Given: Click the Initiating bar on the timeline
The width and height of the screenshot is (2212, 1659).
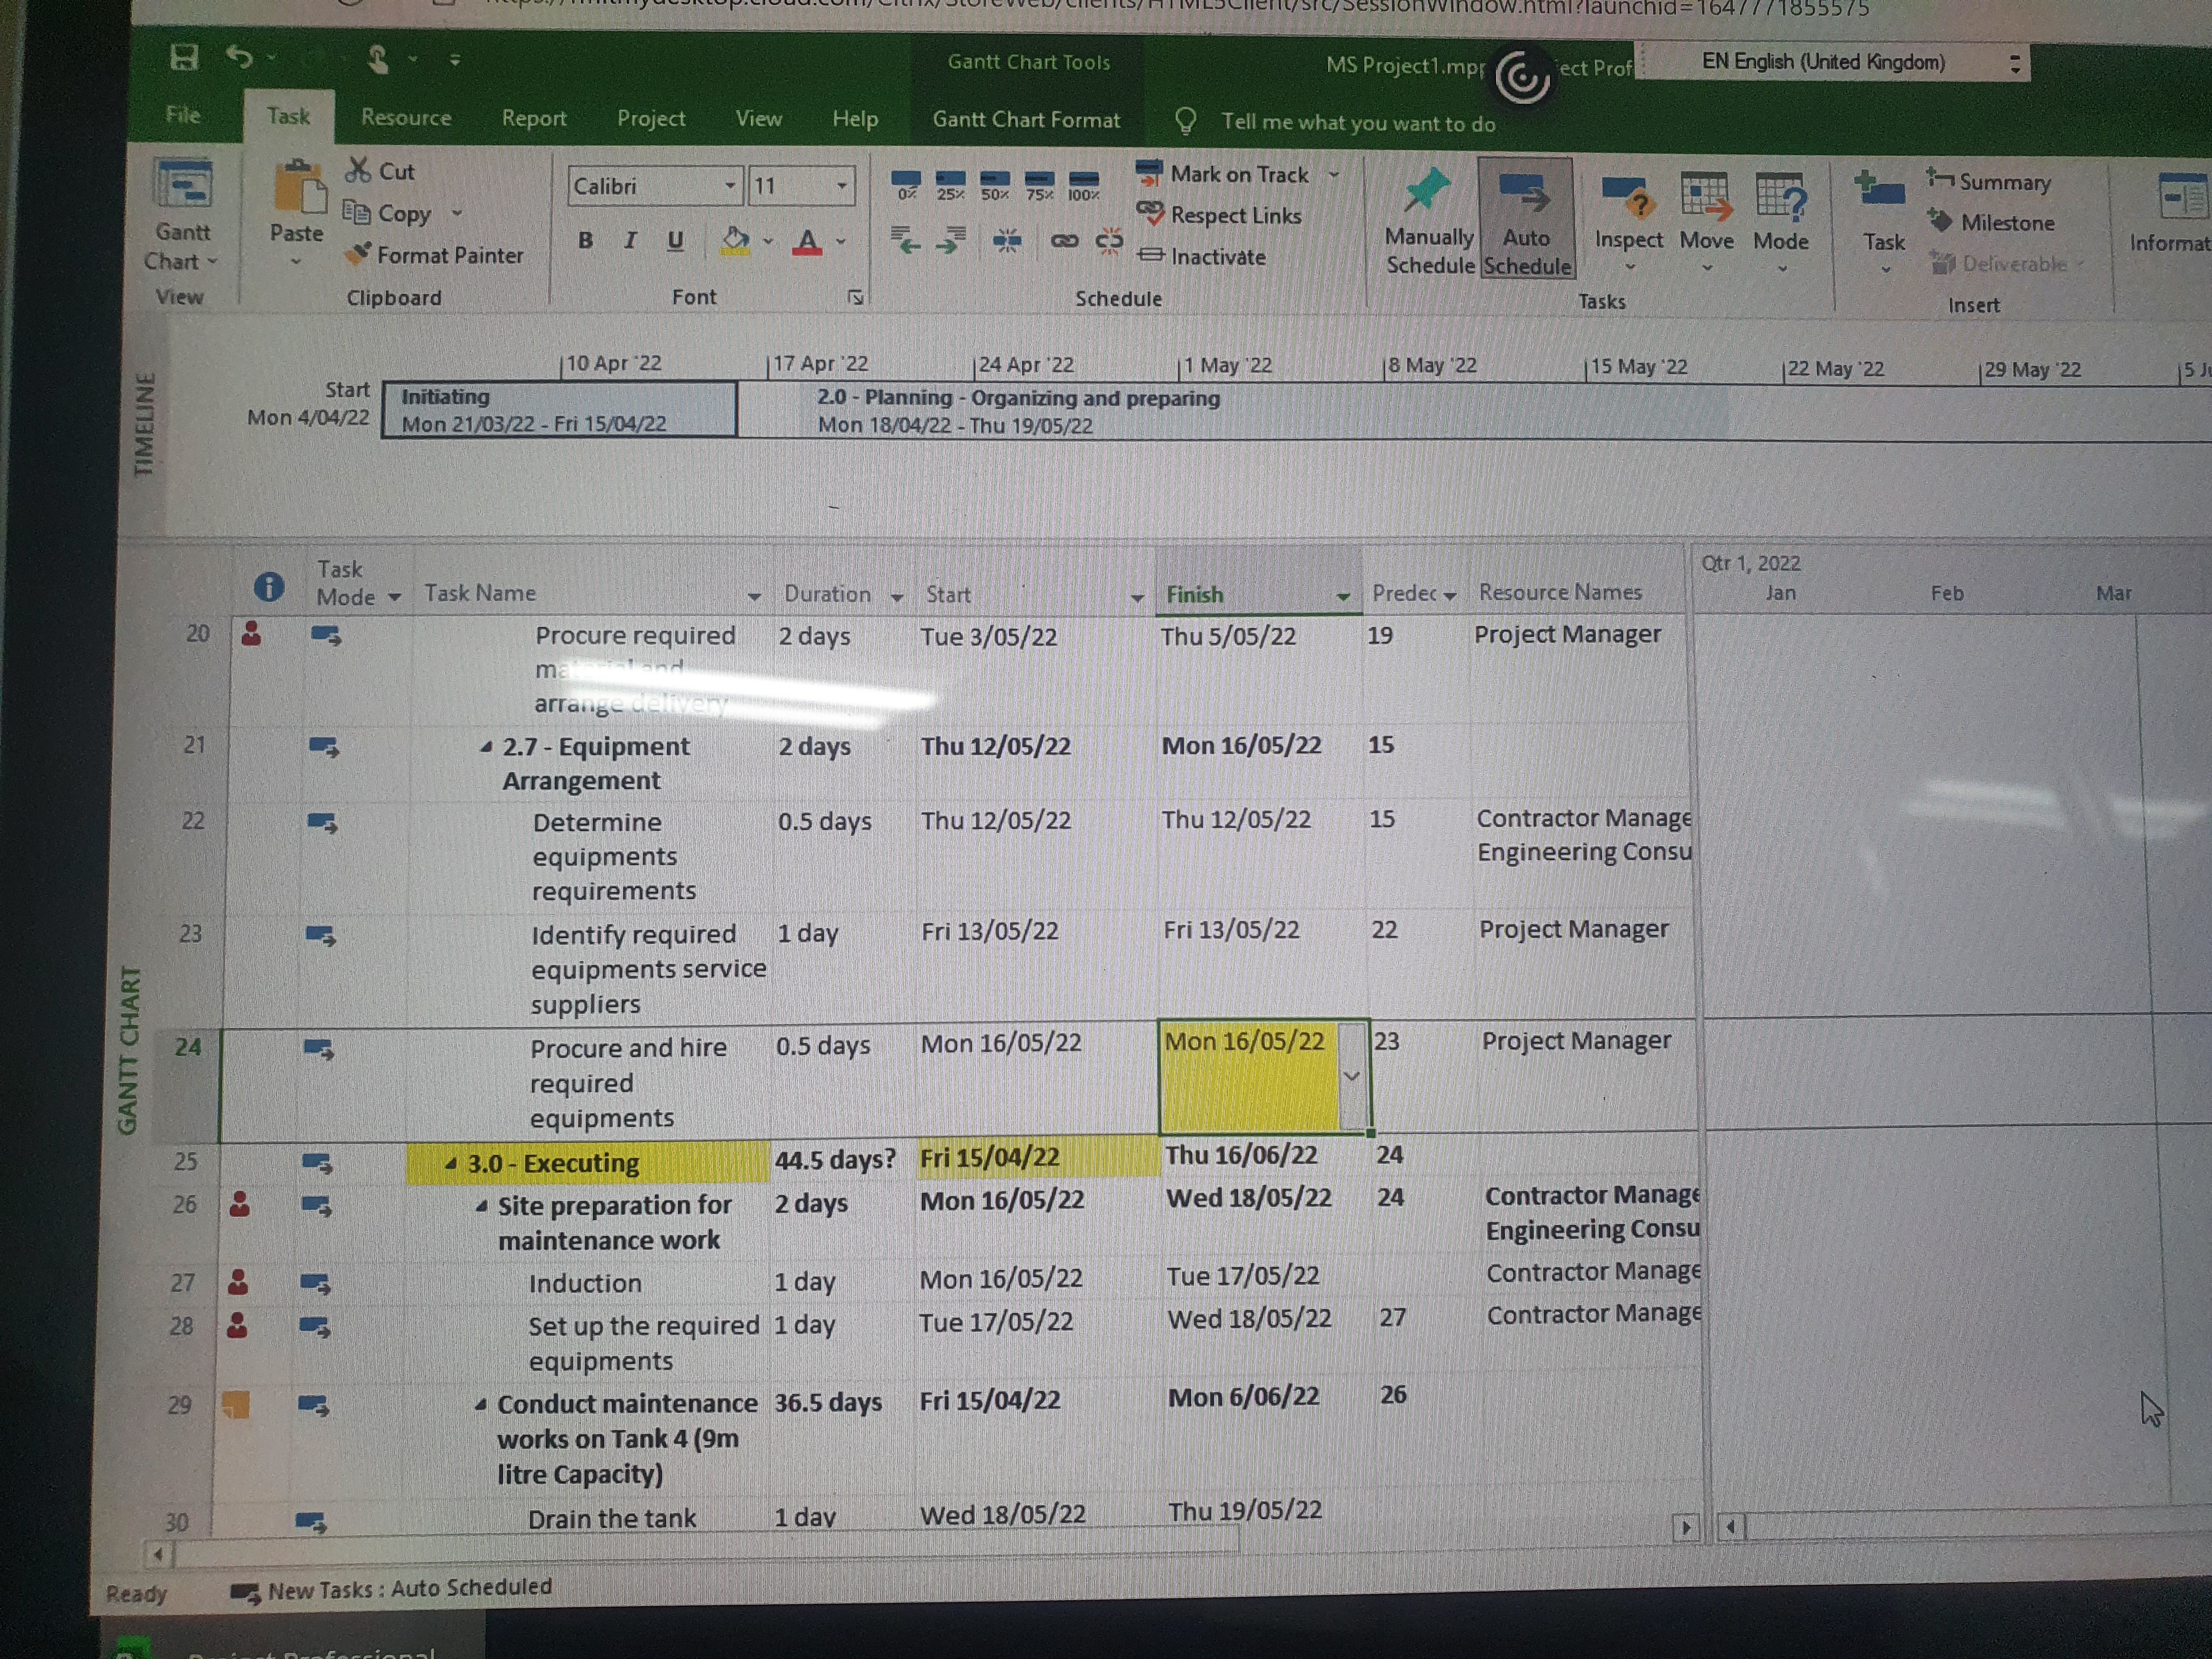Looking at the screenshot, I should pos(560,410).
